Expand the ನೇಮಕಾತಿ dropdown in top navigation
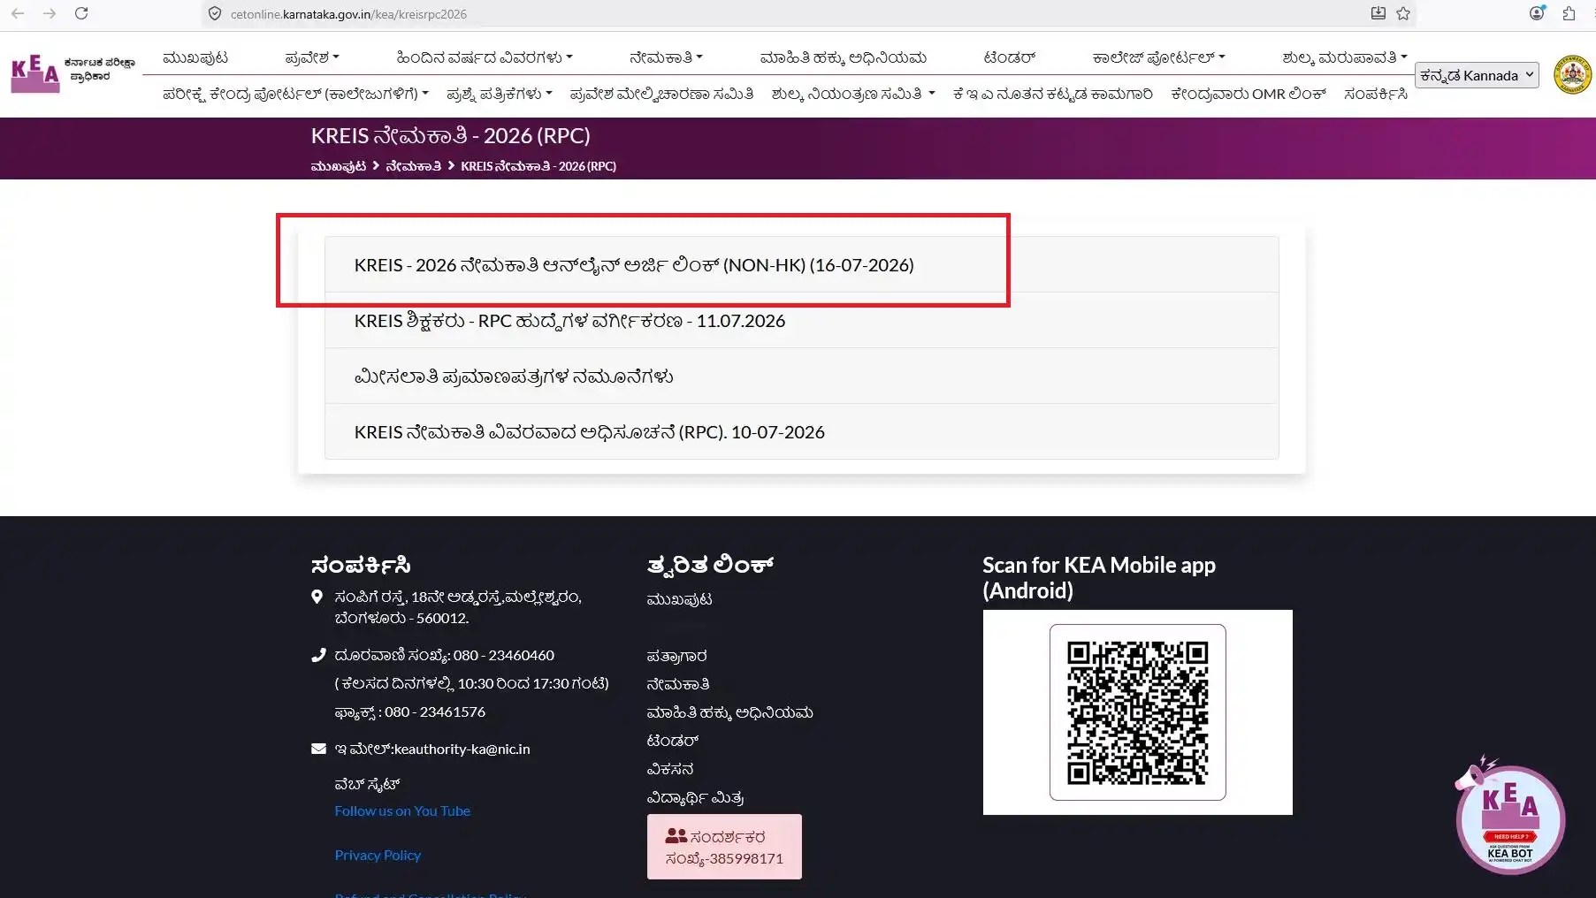This screenshot has height=898, width=1596. click(666, 57)
